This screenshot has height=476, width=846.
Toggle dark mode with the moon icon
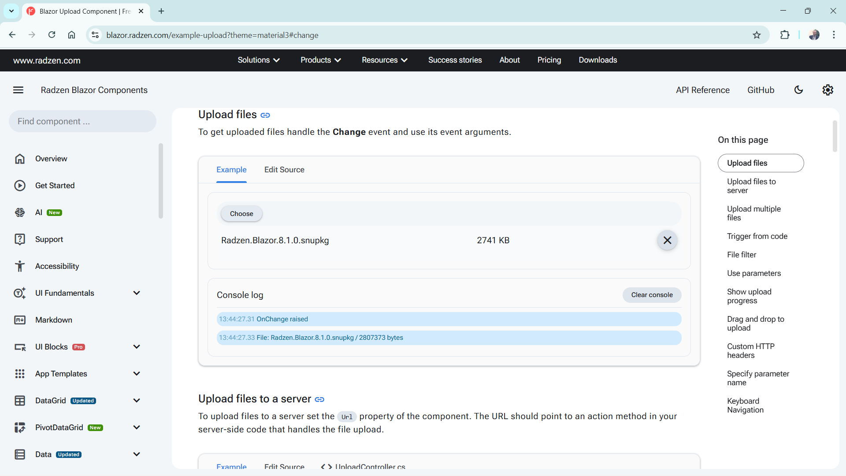point(798,90)
